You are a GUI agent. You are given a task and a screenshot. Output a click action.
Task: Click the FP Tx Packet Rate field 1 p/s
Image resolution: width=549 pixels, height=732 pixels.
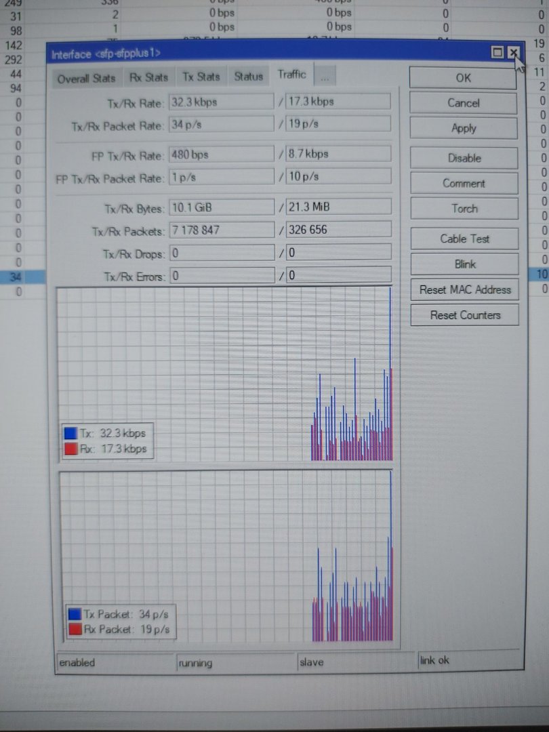[x=221, y=177]
